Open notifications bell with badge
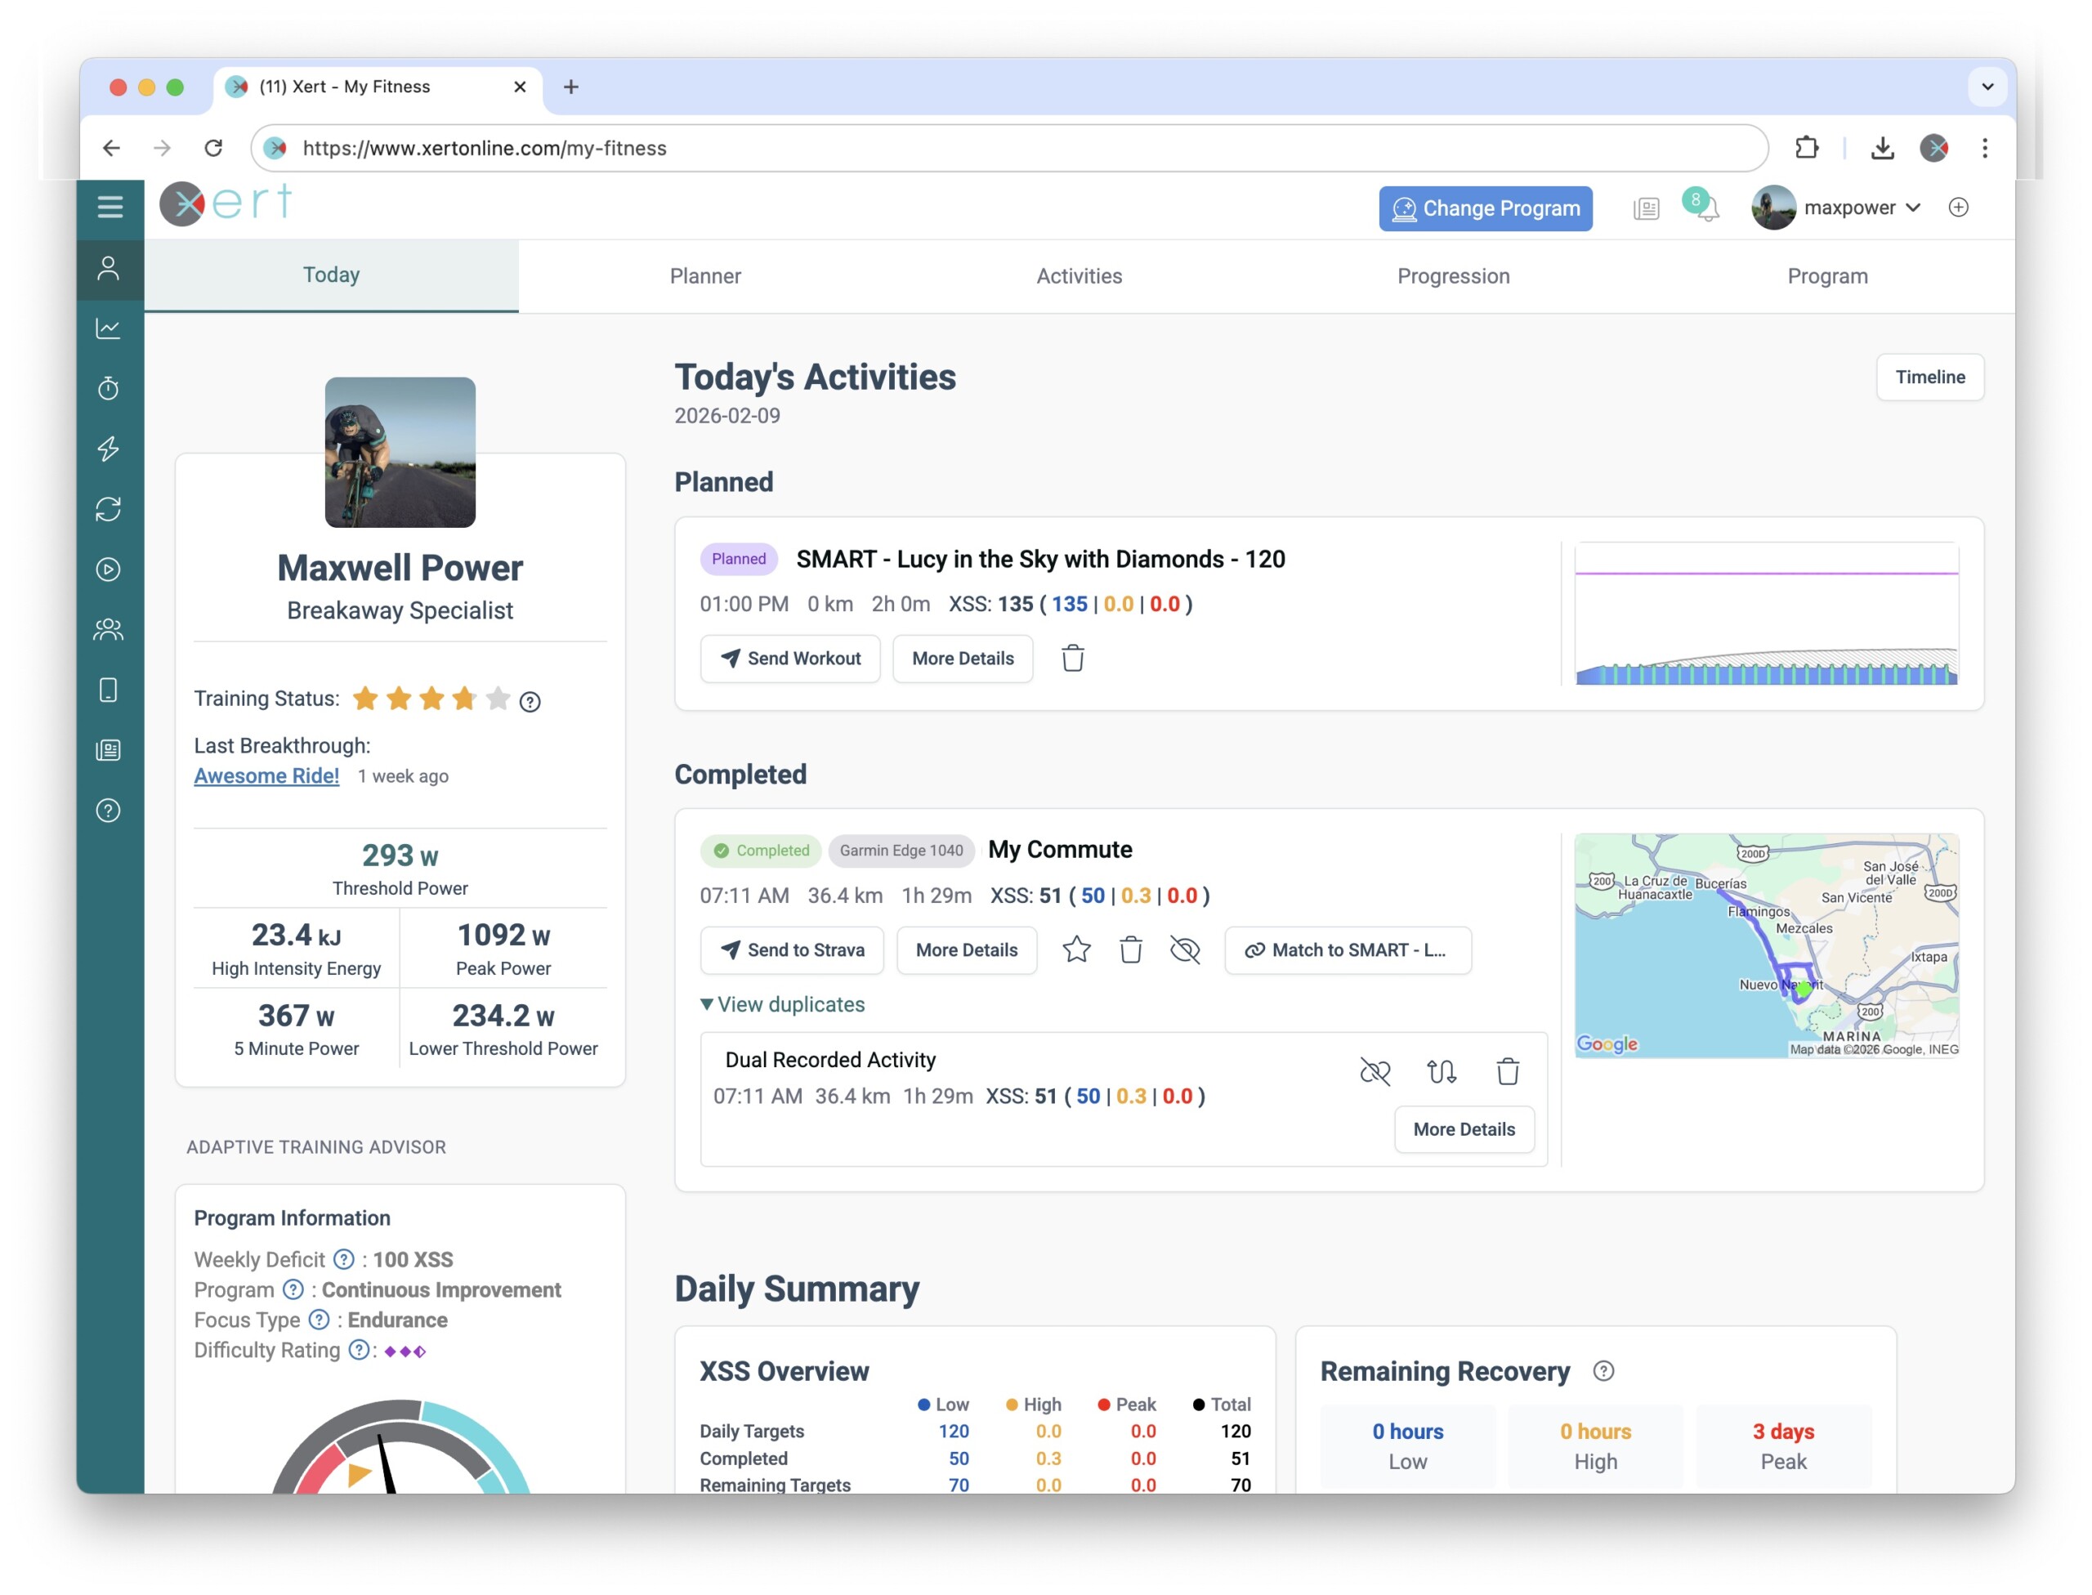 click(1705, 207)
